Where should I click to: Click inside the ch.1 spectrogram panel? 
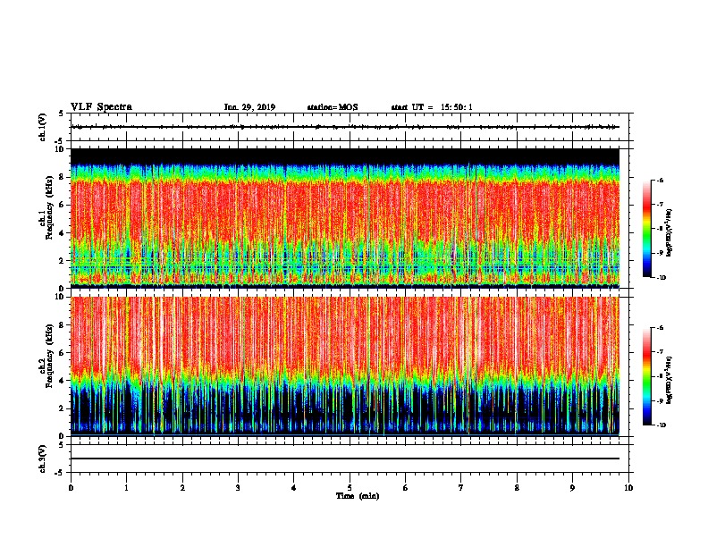tap(345, 218)
